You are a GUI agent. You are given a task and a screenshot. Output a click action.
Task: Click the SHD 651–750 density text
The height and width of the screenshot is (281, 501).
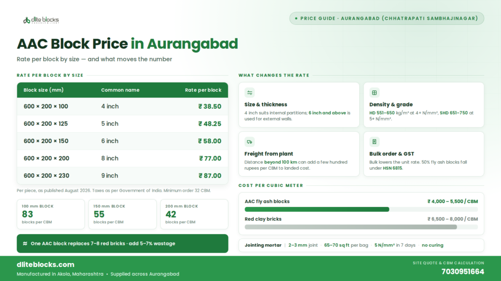[x=454, y=113]
